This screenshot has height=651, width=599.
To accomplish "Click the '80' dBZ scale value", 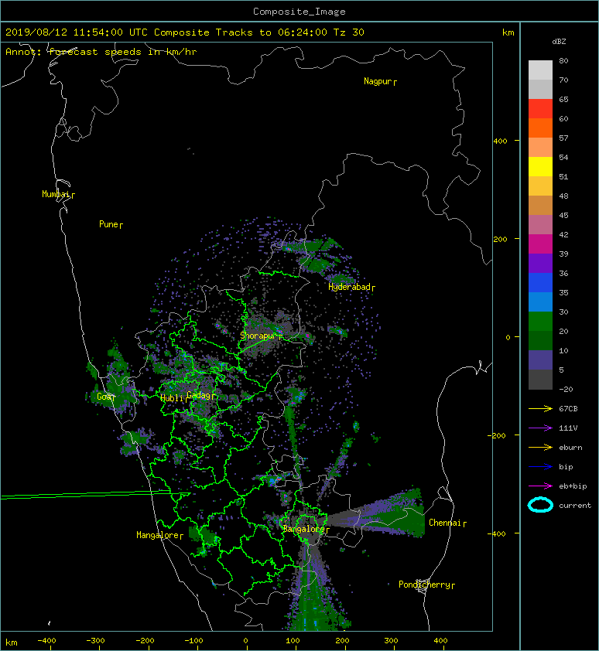I will click(563, 60).
